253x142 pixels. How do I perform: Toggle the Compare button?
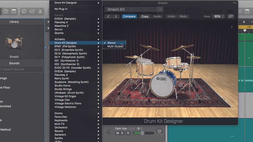129,16
